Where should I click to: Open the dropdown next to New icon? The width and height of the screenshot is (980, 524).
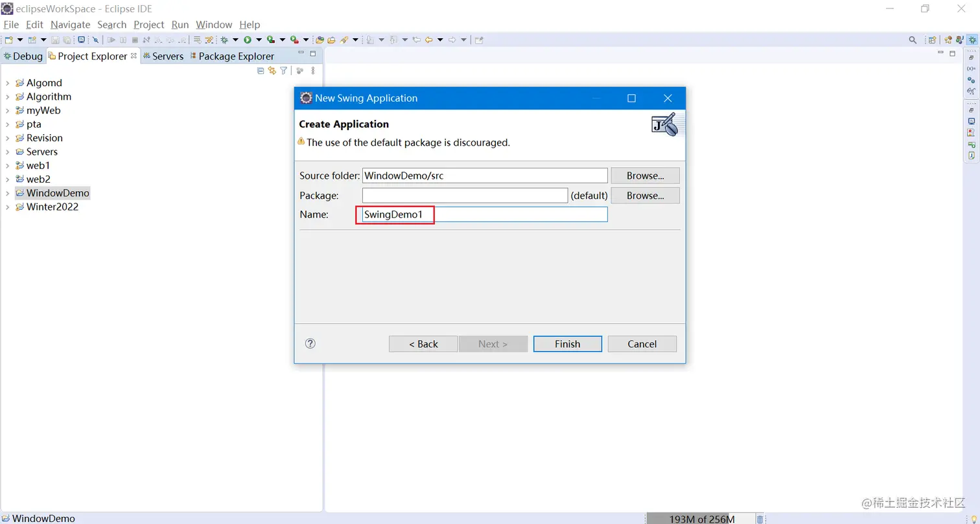click(x=20, y=40)
